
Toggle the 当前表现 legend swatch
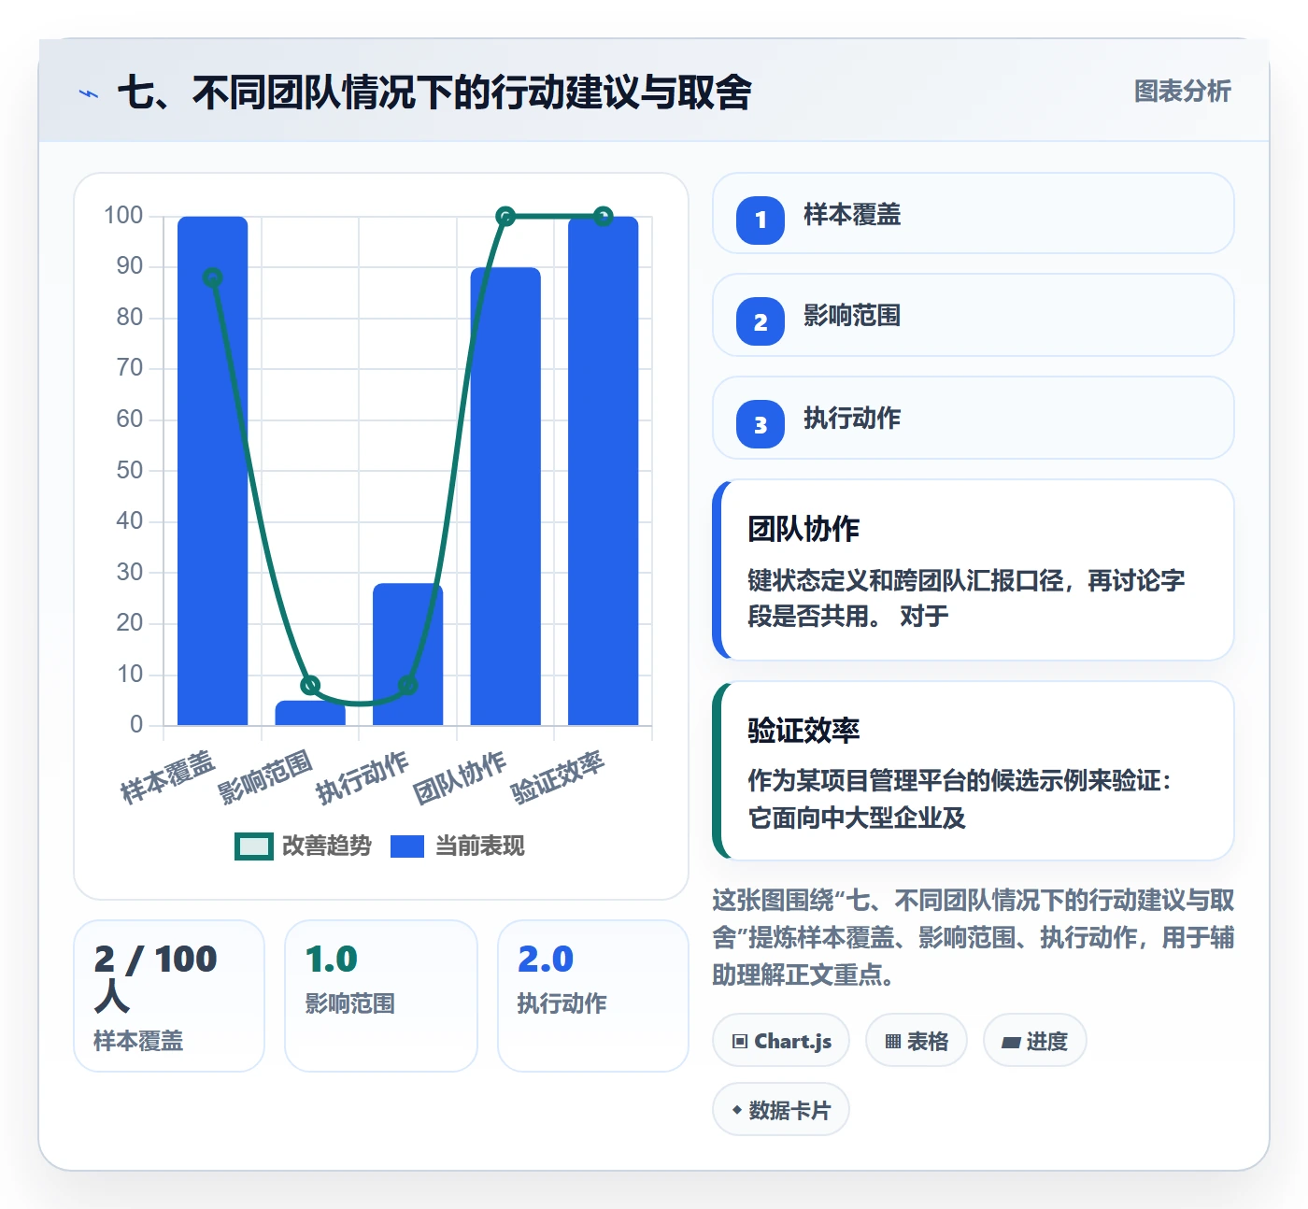[407, 846]
